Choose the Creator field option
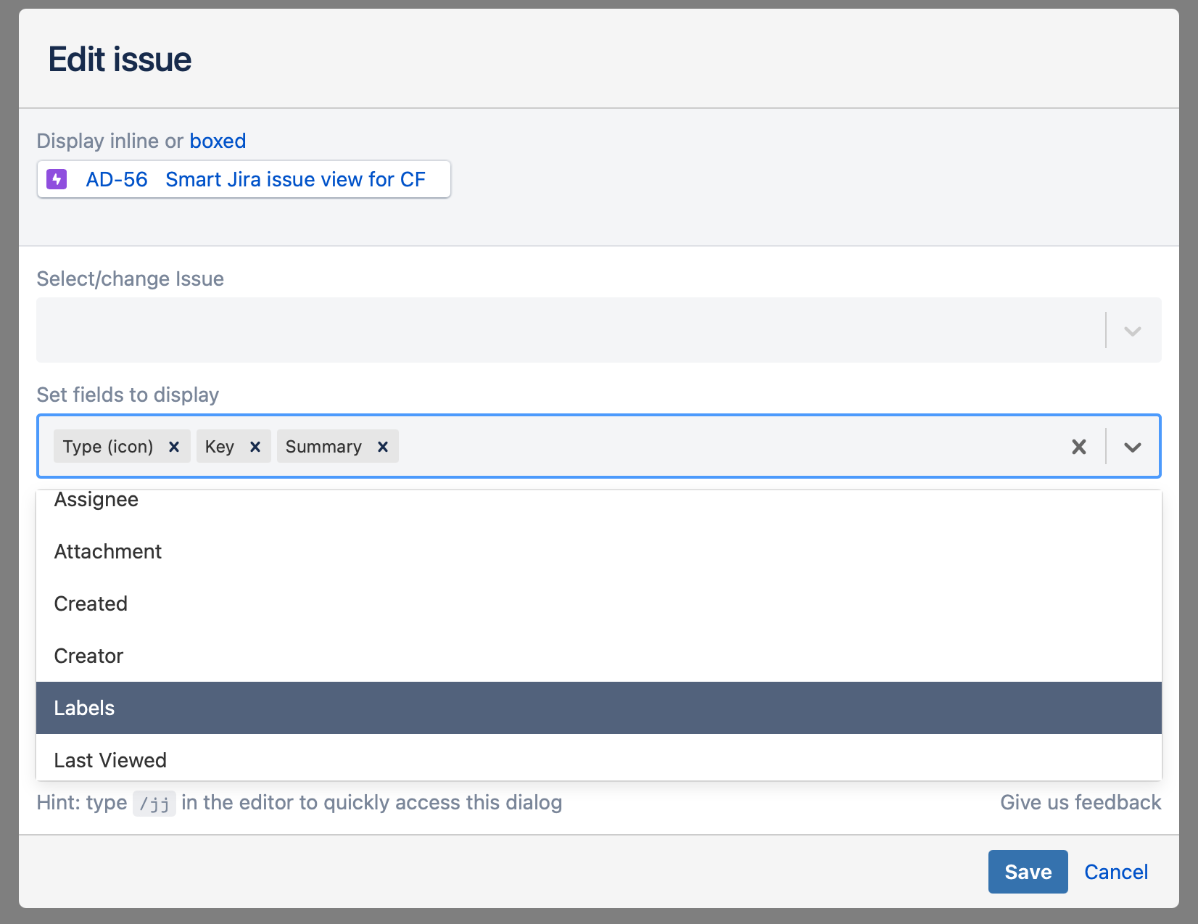 (88, 656)
